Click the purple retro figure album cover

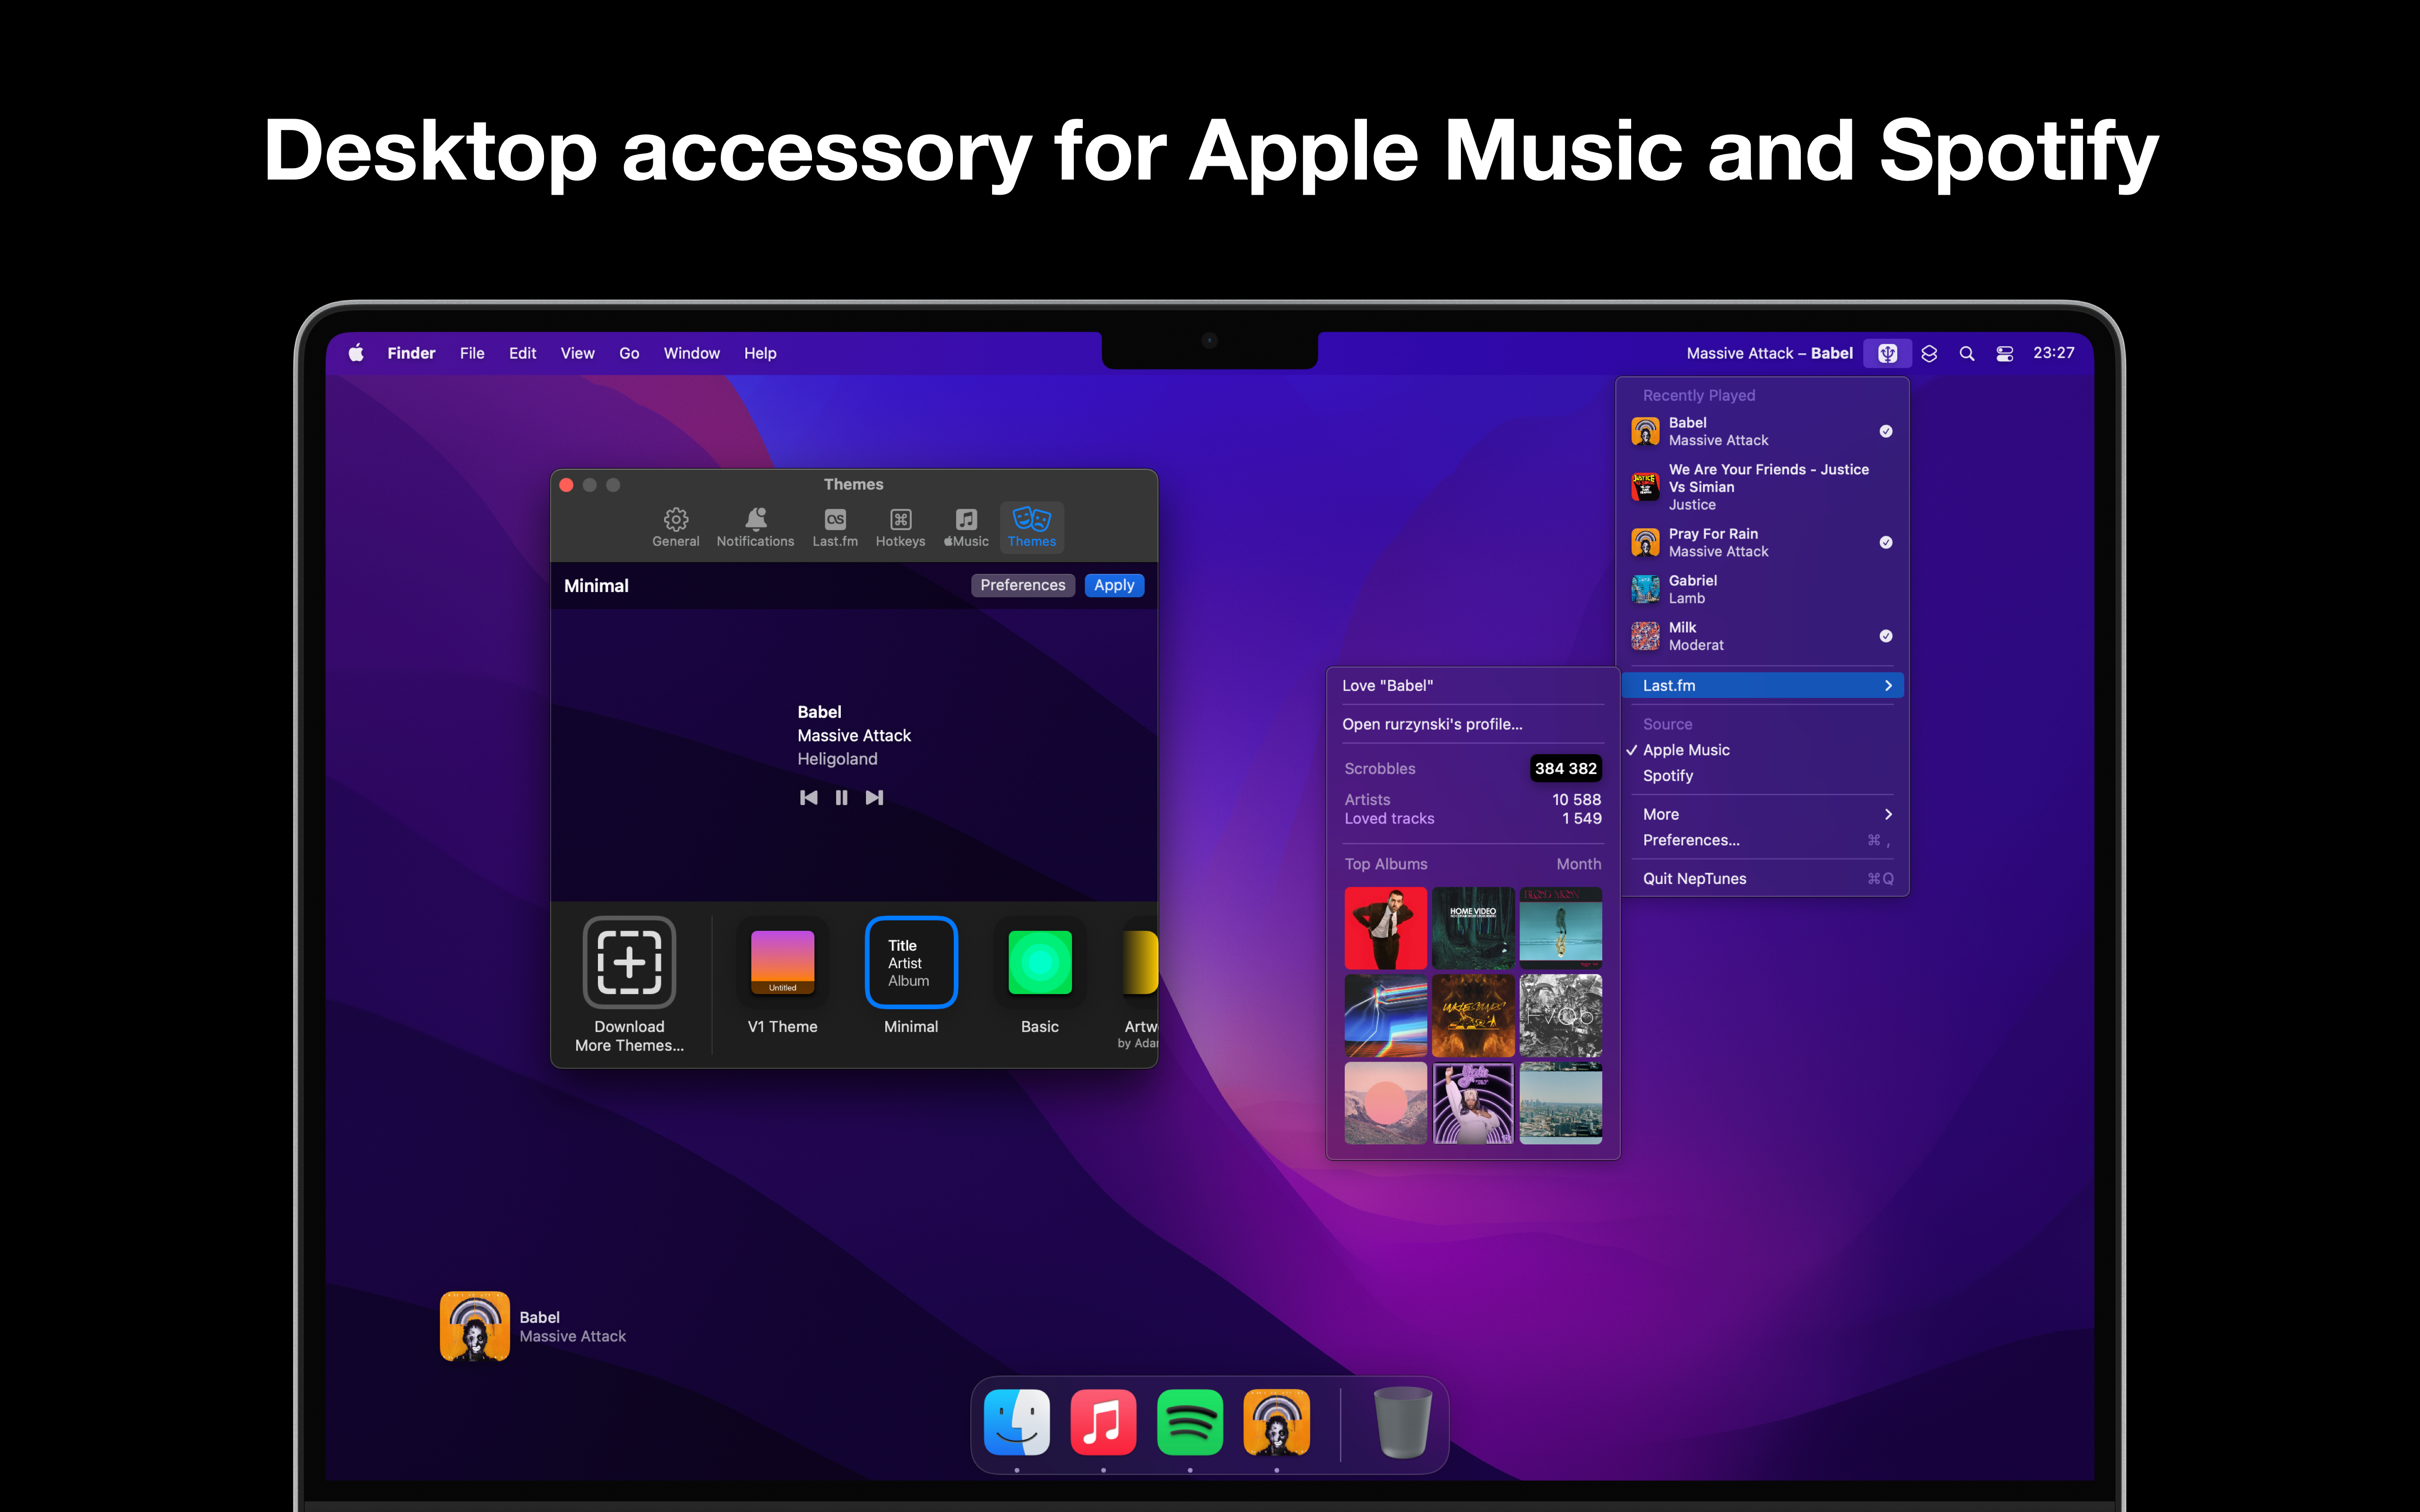click(1473, 1103)
